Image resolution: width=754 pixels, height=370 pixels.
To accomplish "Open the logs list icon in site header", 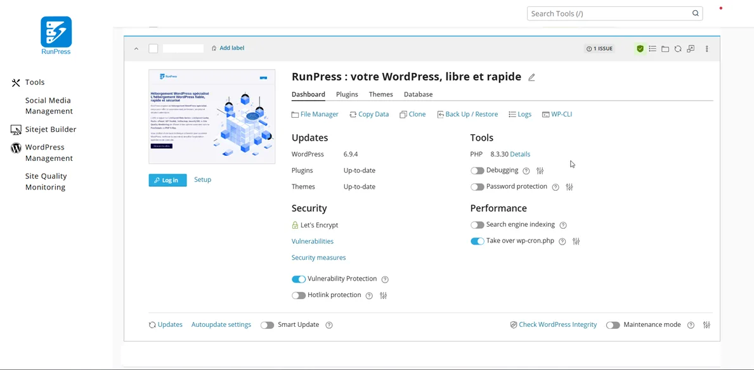I will pyautogui.click(x=653, y=49).
